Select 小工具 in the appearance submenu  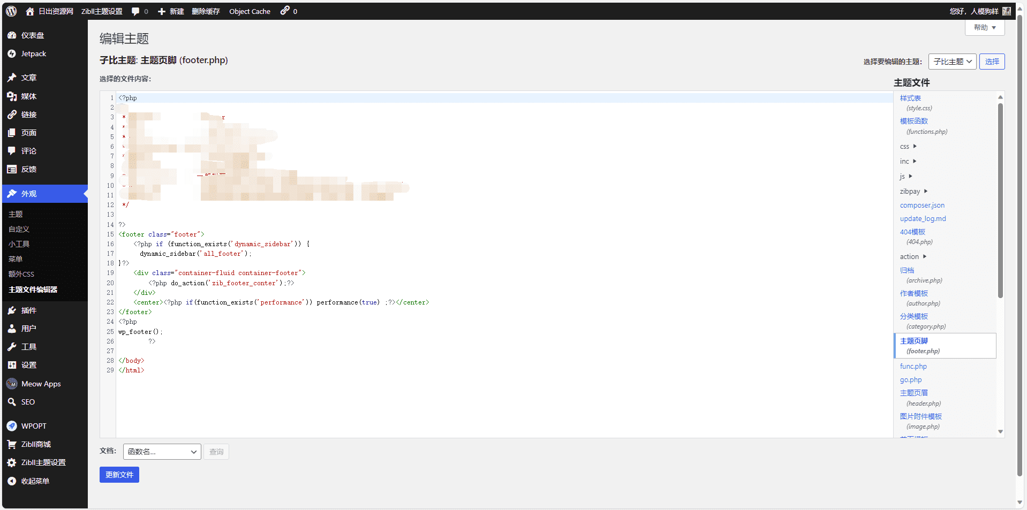pyautogui.click(x=19, y=244)
